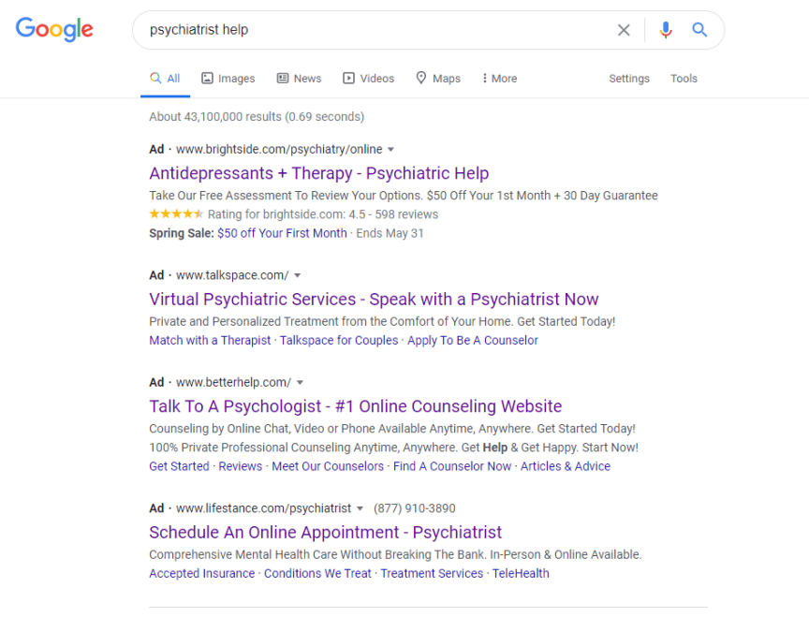The height and width of the screenshot is (617, 809).
Task: Switch to the Videos tab
Action: pyautogui.click(x=368, y=79)
